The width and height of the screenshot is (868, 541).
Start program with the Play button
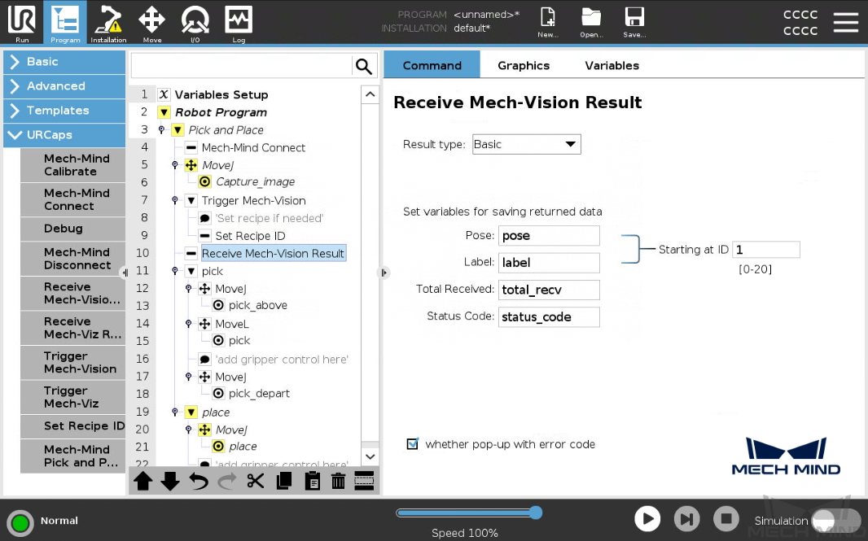pos(647,519)
